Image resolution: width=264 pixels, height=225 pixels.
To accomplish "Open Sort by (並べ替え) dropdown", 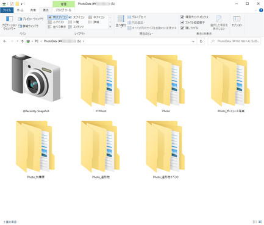I will click(x=121, y=21).
